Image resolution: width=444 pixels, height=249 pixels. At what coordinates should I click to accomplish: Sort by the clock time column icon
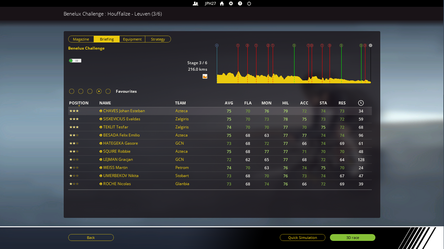click(x=361, y=103)
